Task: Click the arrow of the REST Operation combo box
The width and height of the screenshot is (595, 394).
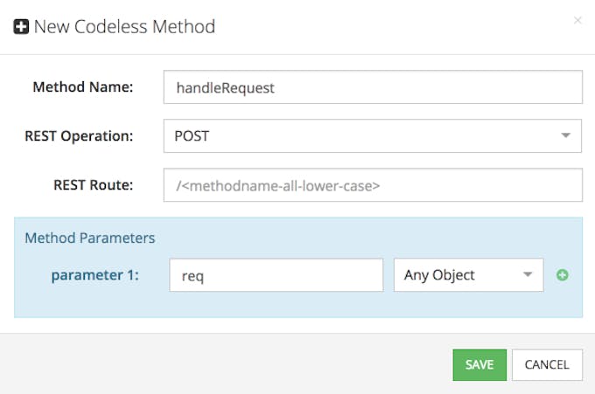Action: pyautogui.click(x=564, y=136)
